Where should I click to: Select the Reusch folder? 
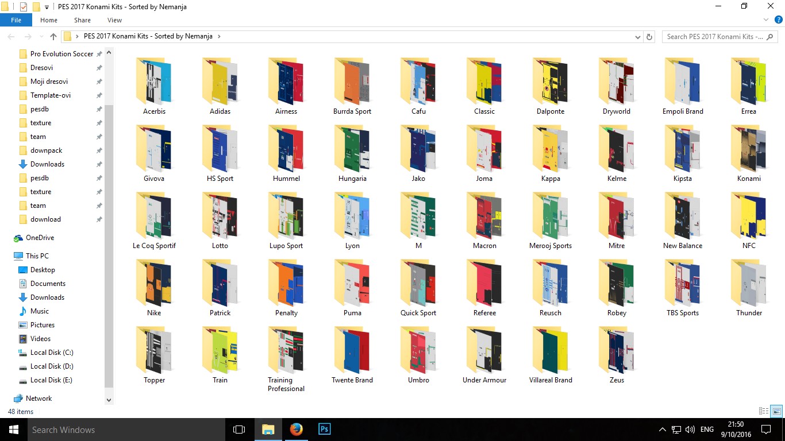551,288
